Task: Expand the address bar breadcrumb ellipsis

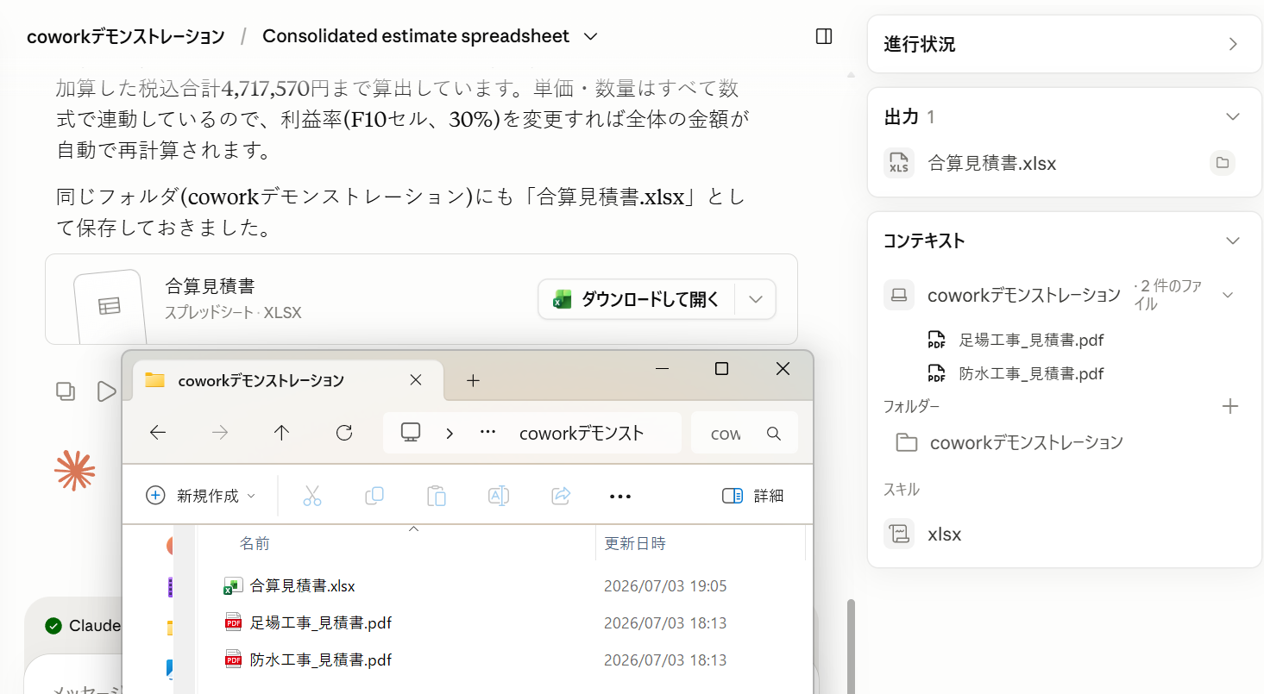Action: point(487,433)
